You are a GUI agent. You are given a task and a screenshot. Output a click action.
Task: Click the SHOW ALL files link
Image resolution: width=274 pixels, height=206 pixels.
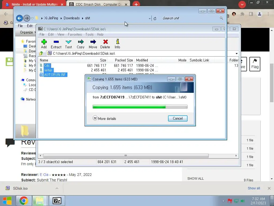pos(195,178)
